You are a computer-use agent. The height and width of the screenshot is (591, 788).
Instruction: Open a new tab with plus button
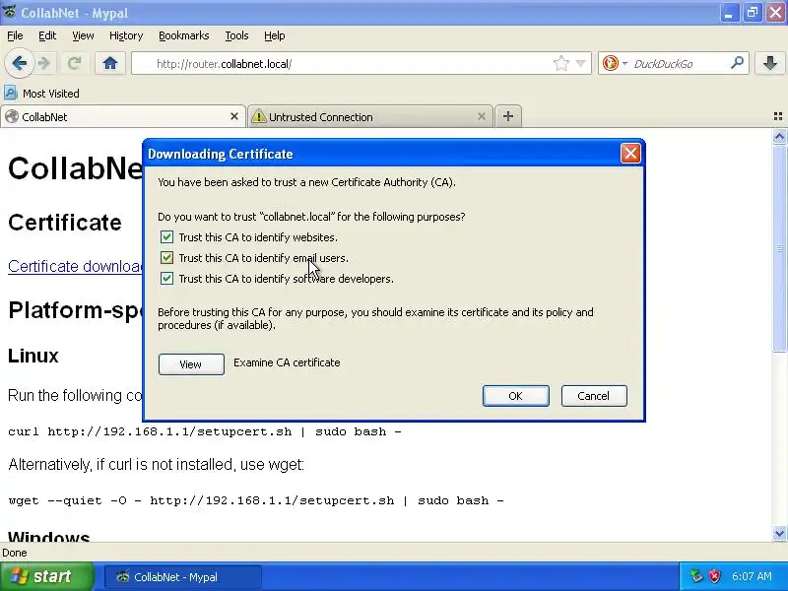pos(508,116)
